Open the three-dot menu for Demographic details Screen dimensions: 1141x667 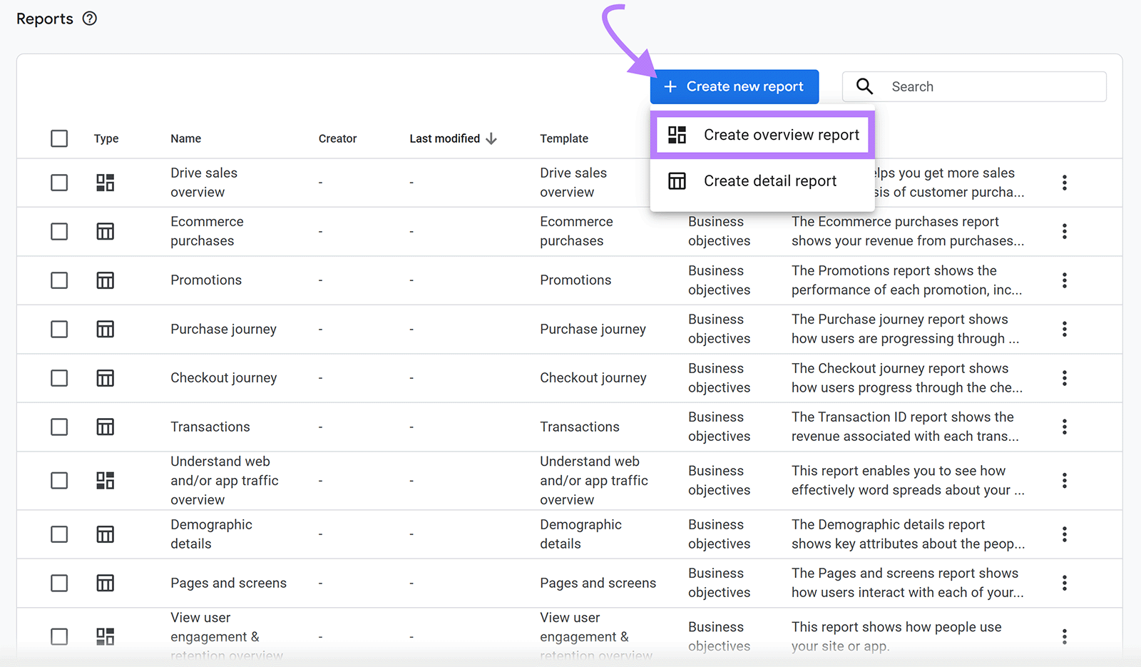coord(1064,534)
